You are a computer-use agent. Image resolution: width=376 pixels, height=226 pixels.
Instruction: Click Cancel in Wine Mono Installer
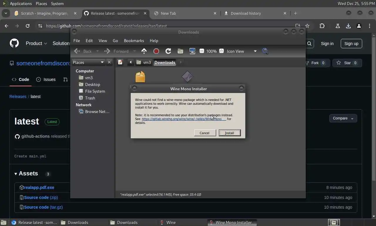[x=205, y=133]
